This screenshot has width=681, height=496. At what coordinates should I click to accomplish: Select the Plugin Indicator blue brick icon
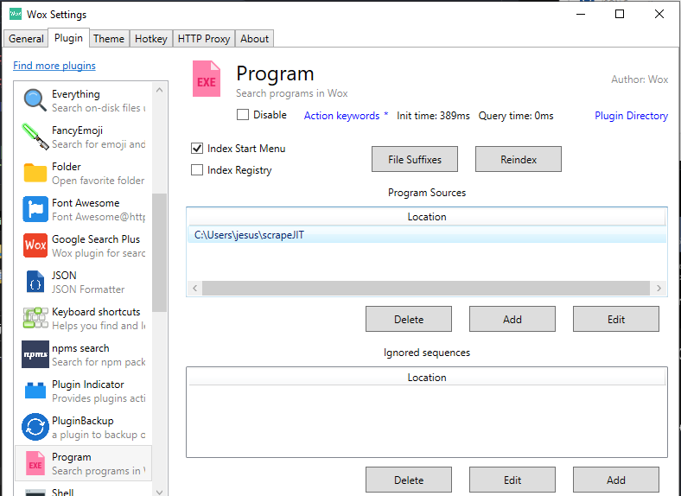click(35, 391)
